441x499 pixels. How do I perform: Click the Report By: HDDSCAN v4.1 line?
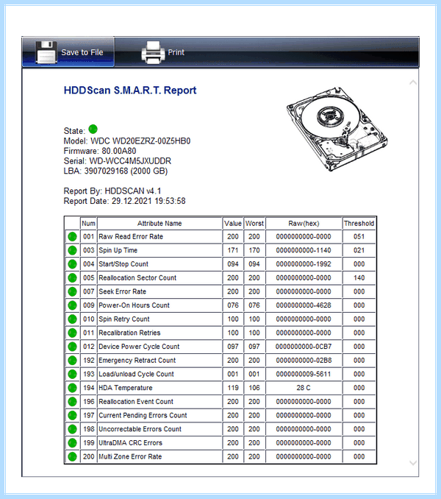112,191
